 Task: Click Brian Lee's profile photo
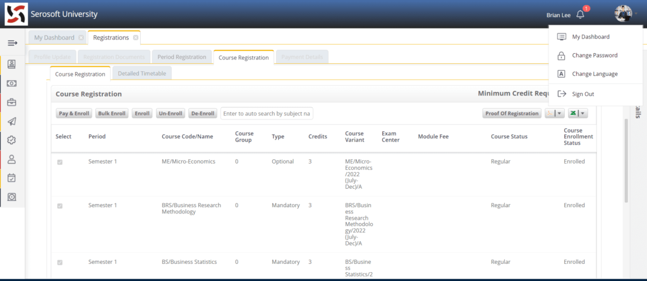point(623,14)
